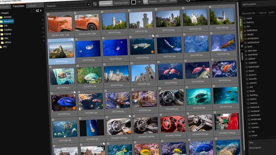Check the tower keyword checkbox
Viewport: 276px width, 155px height.
[x=248, y=91]
